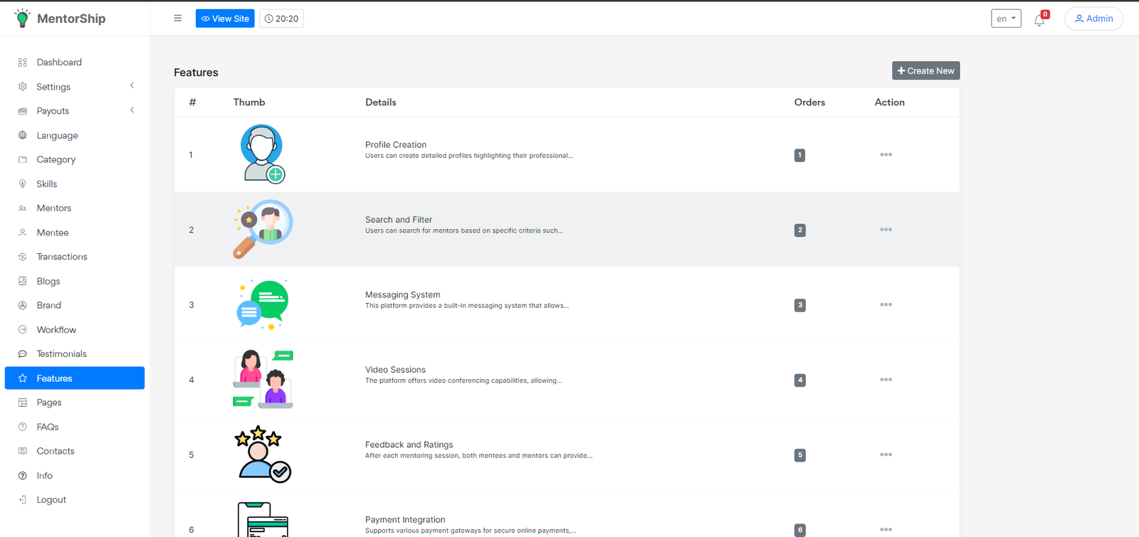Open the three-dots action menu for Messaging System
Image resolution: width=1139 pixels, height=537 pixels.
[886, 304]
